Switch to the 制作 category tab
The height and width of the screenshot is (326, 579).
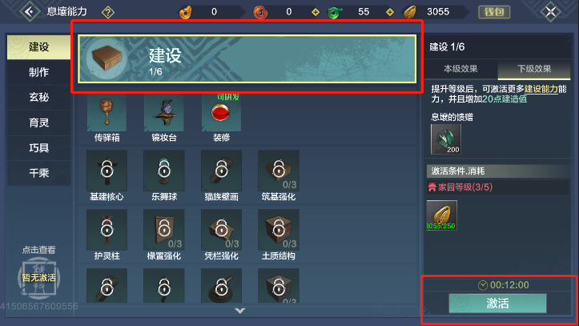point(38,72)
